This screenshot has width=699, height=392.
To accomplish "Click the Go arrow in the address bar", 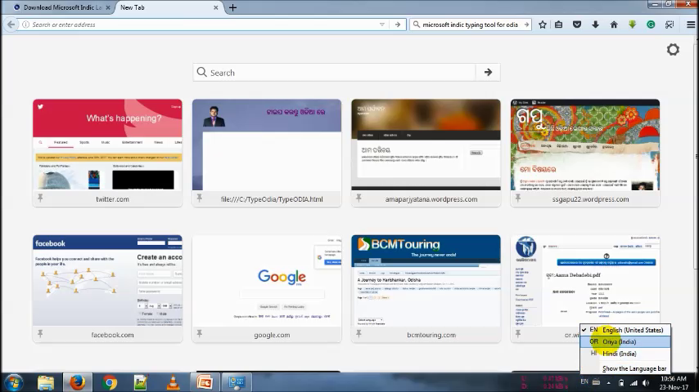I will tap(398, 24).
